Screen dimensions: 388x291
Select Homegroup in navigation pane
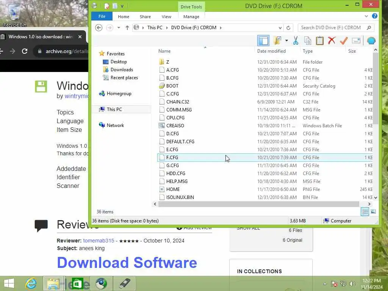tap(119, 94)
